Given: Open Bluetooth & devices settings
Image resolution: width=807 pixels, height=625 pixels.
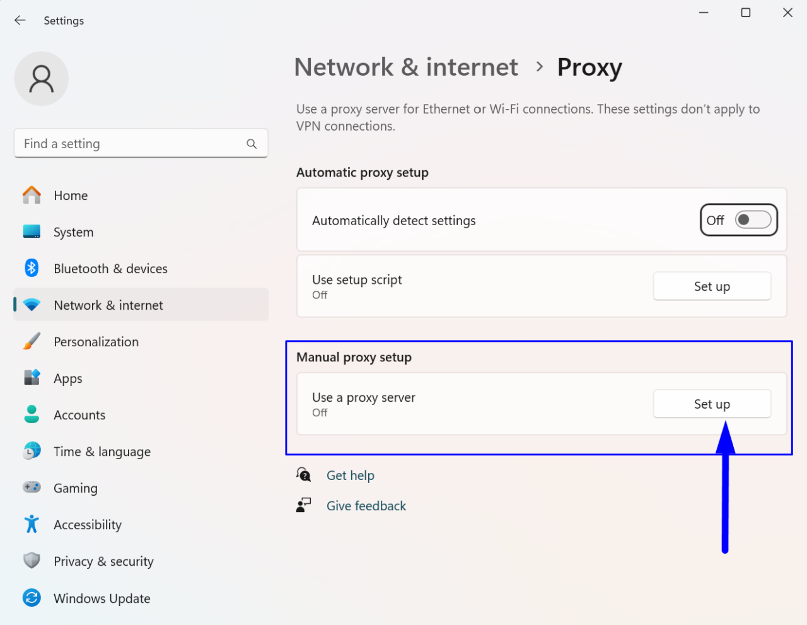Looking at the screenshot, I should pyautogui.click(x=110, y=268).
